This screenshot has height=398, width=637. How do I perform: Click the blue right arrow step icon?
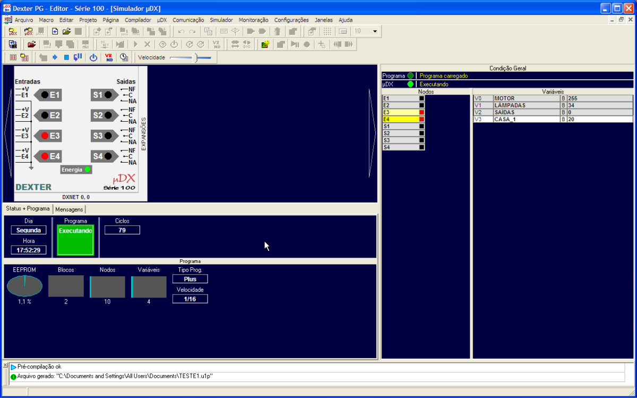[55, 57]
